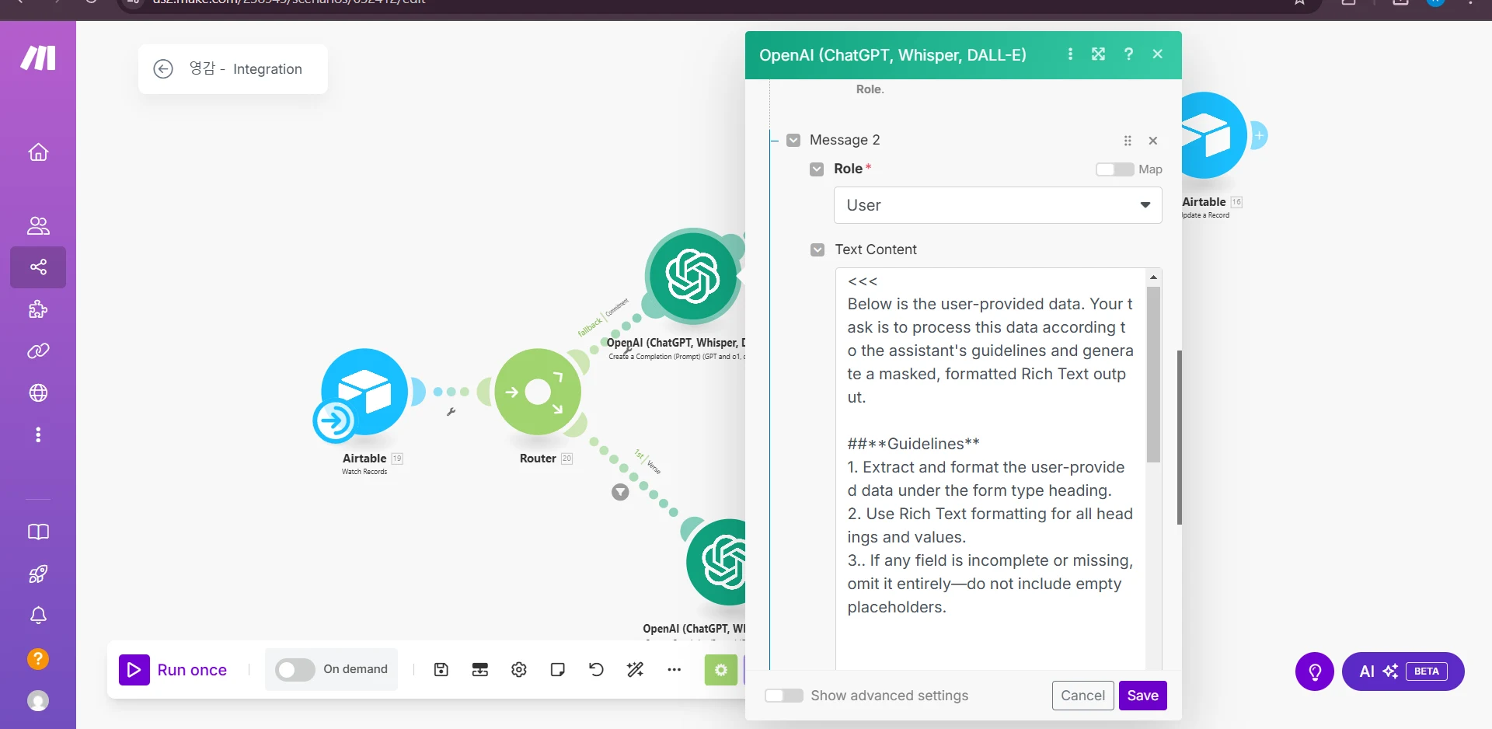Click the Message 2 label
Screen dimensions: 1492x729
[x=845, y=140]
